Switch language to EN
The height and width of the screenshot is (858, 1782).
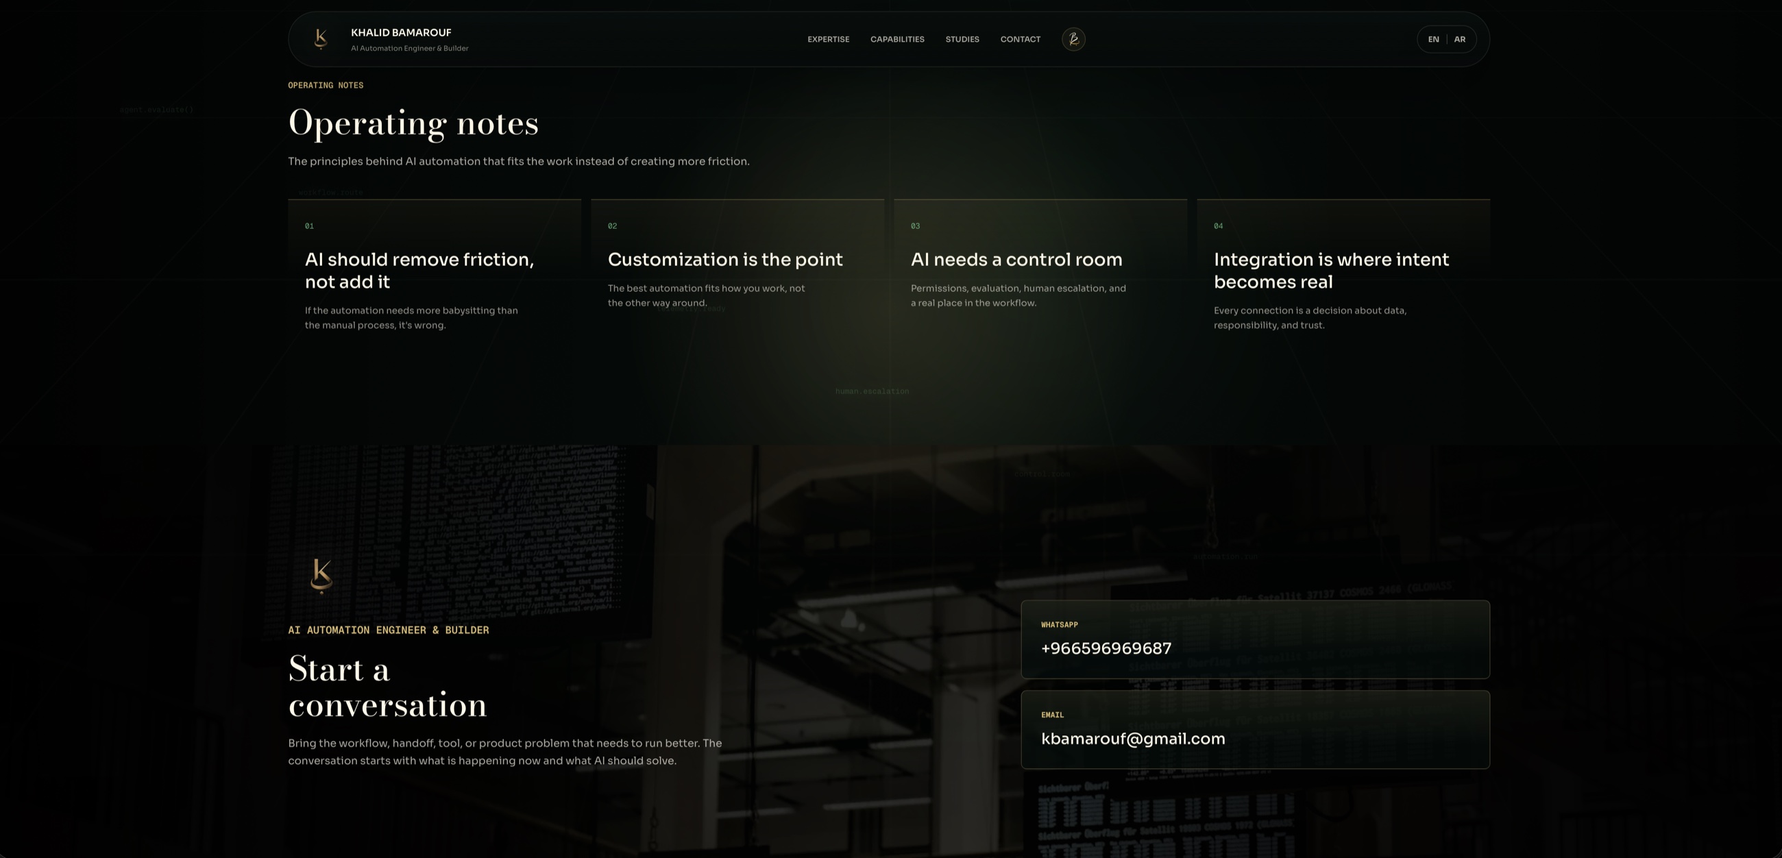1433,40
